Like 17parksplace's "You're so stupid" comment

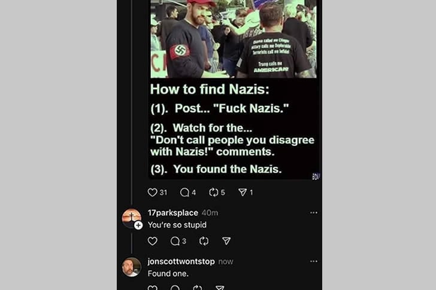153,241
